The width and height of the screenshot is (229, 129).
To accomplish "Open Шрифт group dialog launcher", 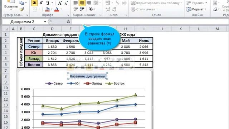I will tap(68, 15).
